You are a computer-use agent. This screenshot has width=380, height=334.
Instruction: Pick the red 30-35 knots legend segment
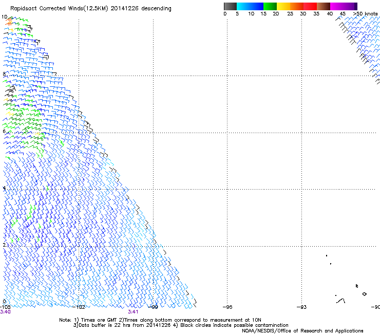[x=310, y=6]
